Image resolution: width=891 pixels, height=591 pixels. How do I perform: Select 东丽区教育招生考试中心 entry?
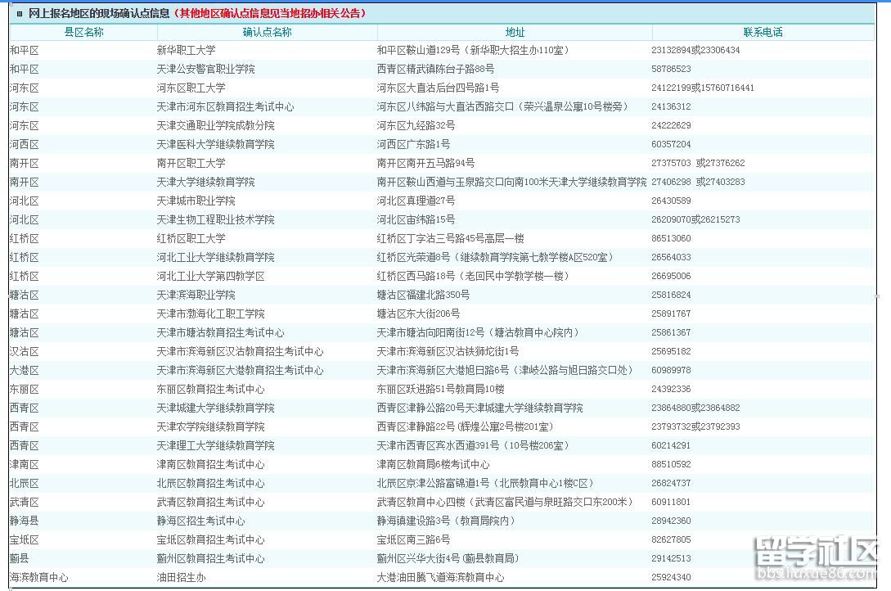tap(210, 389)
